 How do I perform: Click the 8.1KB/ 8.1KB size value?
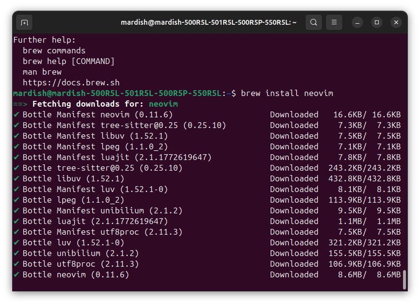tap(370, 189)
